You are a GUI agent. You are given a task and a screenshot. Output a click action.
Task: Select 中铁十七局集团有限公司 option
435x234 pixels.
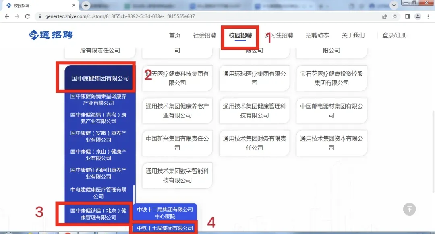click(165, 228)
